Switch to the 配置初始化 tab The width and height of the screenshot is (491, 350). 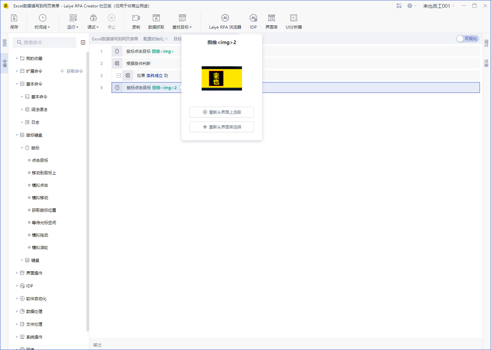click(153, 39)
